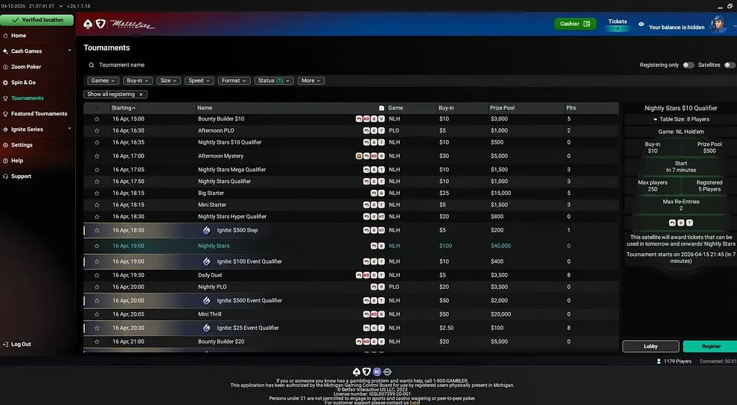Click the favorites star column header

97,108
